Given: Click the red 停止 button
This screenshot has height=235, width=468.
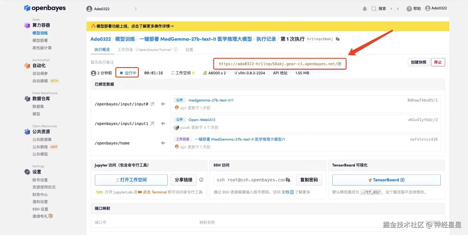Looking at the screenshot, I should point(438,62).
